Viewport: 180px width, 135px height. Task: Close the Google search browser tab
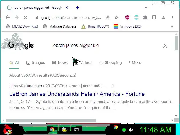(67, 8)
